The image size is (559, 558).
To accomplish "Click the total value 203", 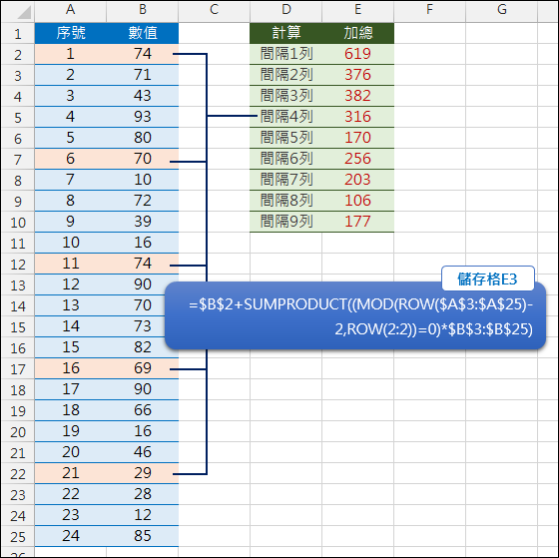I will (x=358, y=180).
